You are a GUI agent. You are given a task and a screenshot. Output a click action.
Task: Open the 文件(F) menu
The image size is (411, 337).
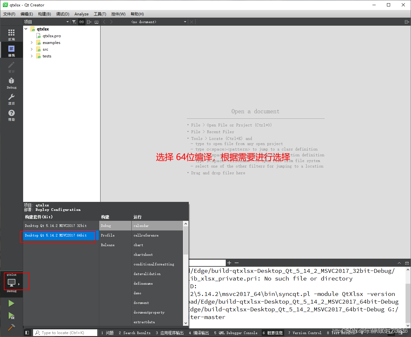(9, 14)
